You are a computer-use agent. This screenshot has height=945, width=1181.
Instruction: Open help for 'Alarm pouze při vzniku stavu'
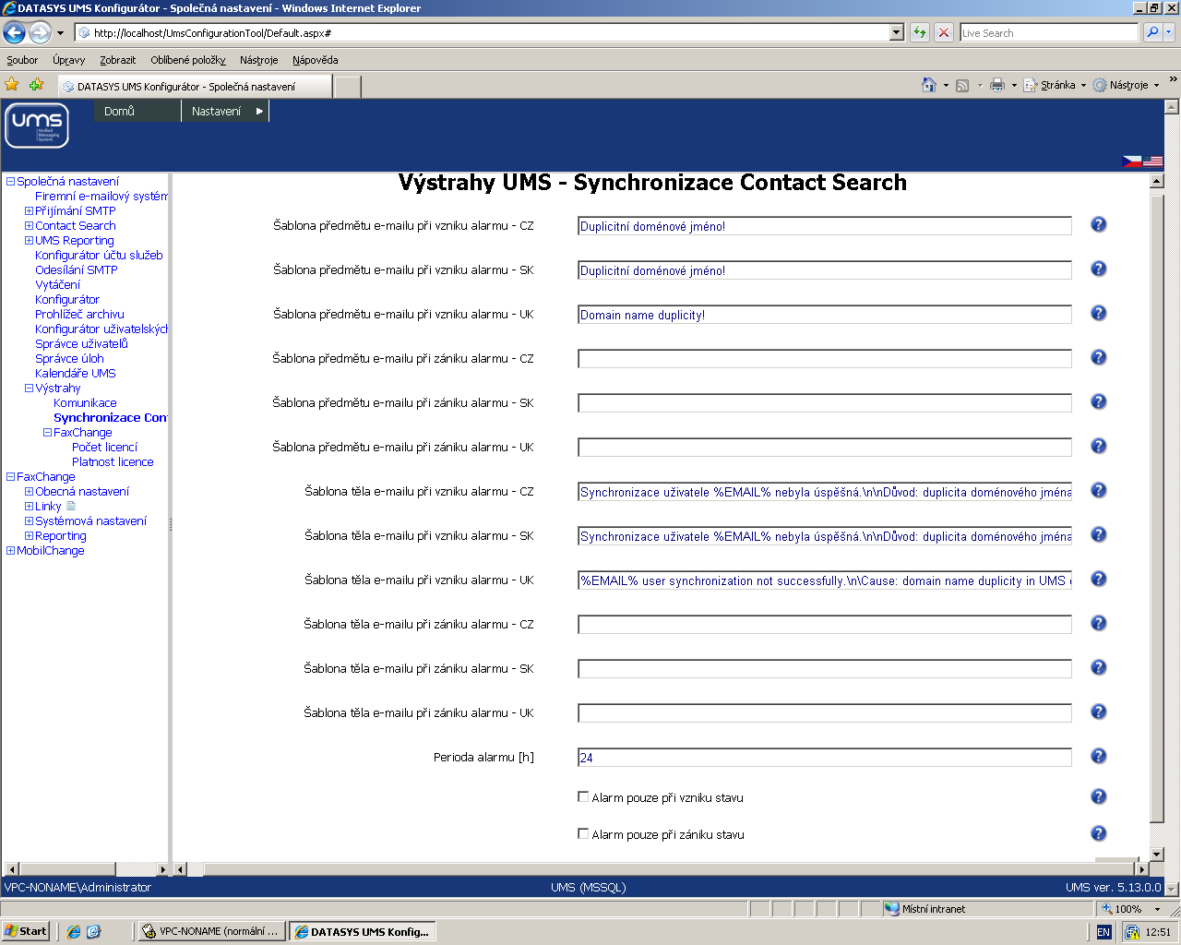1098,796
